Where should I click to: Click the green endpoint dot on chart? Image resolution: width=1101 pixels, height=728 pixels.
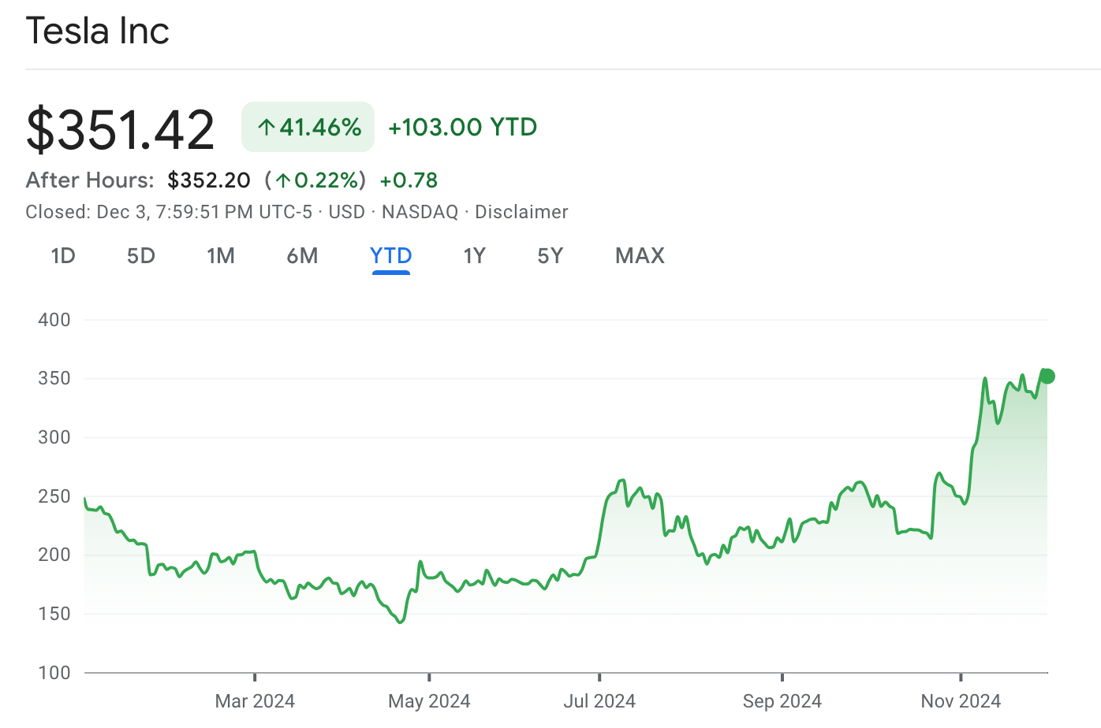coord(1047,377)
